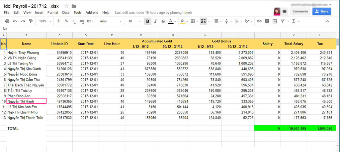
Task: Open the Add-ons menu
Action: [92, 13]
